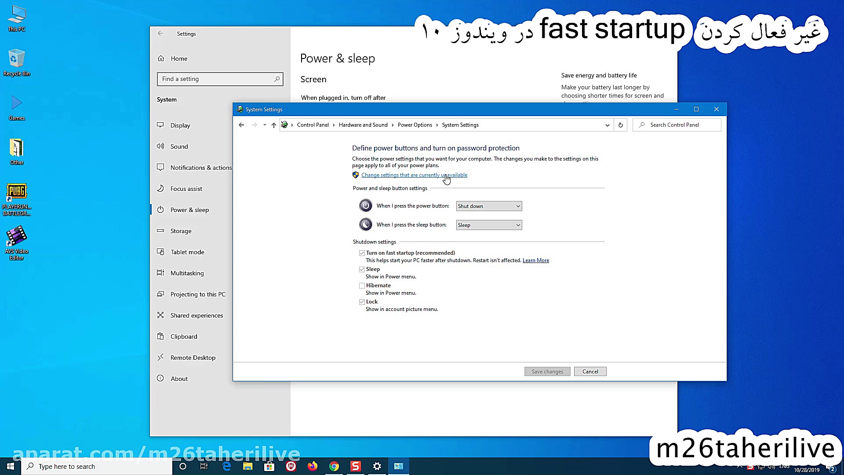
Task: Uncheck Turn on fast startup (recommended)
Action: [362, 252]
